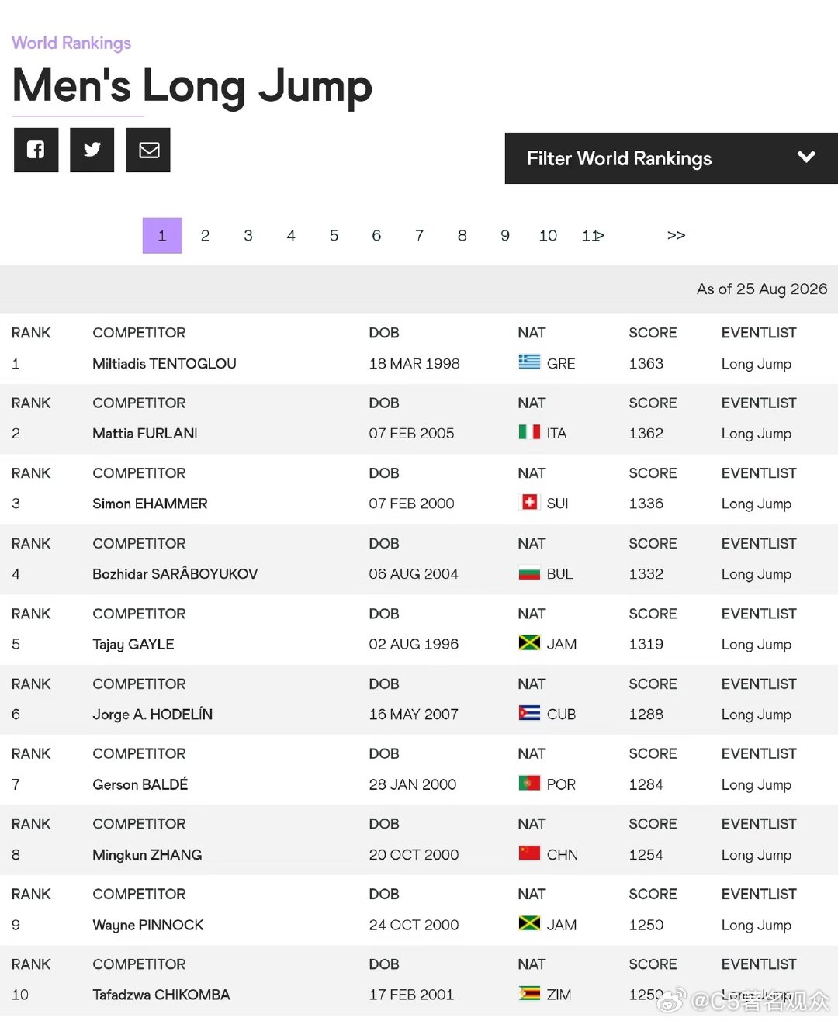Open the Filter World Rankings dropdown
Image resolution: width=838 pixels, height=1021 pixels.
coord(671,158)
